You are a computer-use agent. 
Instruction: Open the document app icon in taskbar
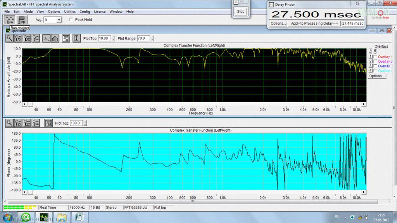pos(79,217)
